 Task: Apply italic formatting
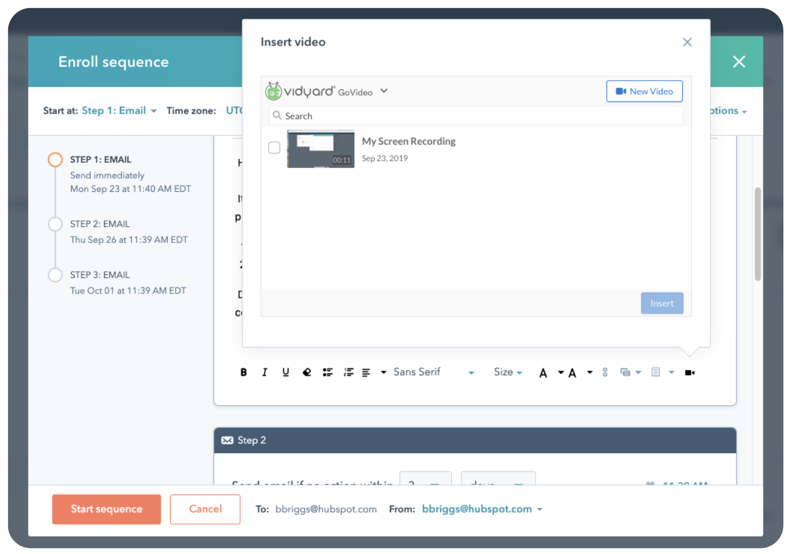point(265,372)
